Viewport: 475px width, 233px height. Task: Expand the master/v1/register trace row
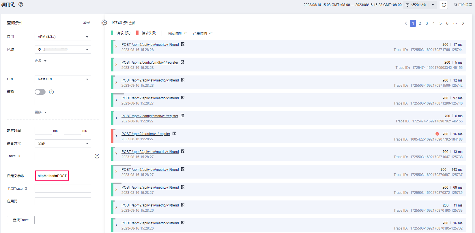pyautogui.click(x=116, y=136)
